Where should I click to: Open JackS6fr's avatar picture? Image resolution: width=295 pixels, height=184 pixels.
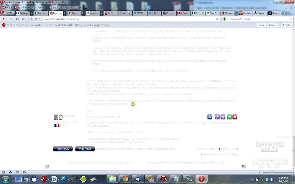coord(56,117)
